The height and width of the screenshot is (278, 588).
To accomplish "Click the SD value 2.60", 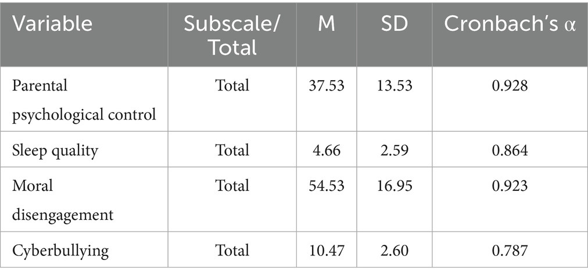I will (394, 250).
